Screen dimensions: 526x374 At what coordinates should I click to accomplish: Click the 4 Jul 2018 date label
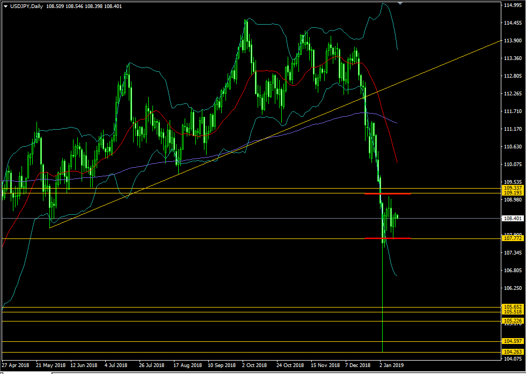116,365
